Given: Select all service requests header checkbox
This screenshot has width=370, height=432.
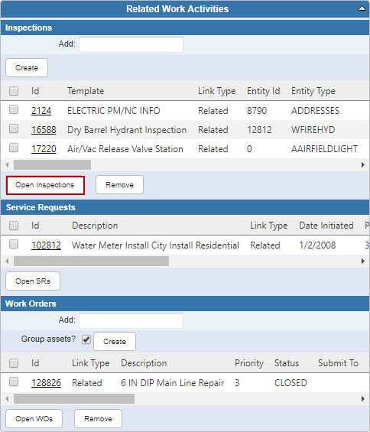Looking at the screenshot, I should 14,226.
